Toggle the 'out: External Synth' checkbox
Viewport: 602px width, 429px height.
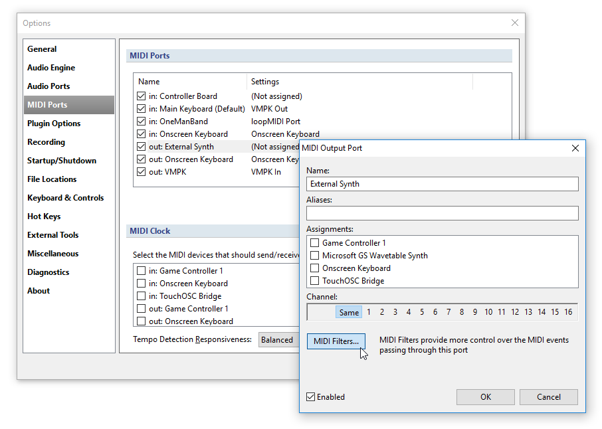[x=142, y=147]
